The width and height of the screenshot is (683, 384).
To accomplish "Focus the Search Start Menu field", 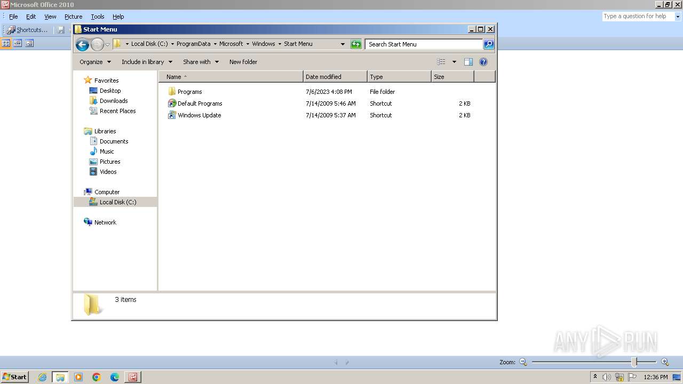I will 424,44.
